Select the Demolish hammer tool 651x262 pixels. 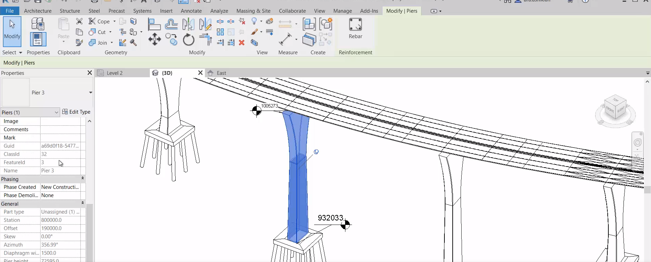[133, 43]
